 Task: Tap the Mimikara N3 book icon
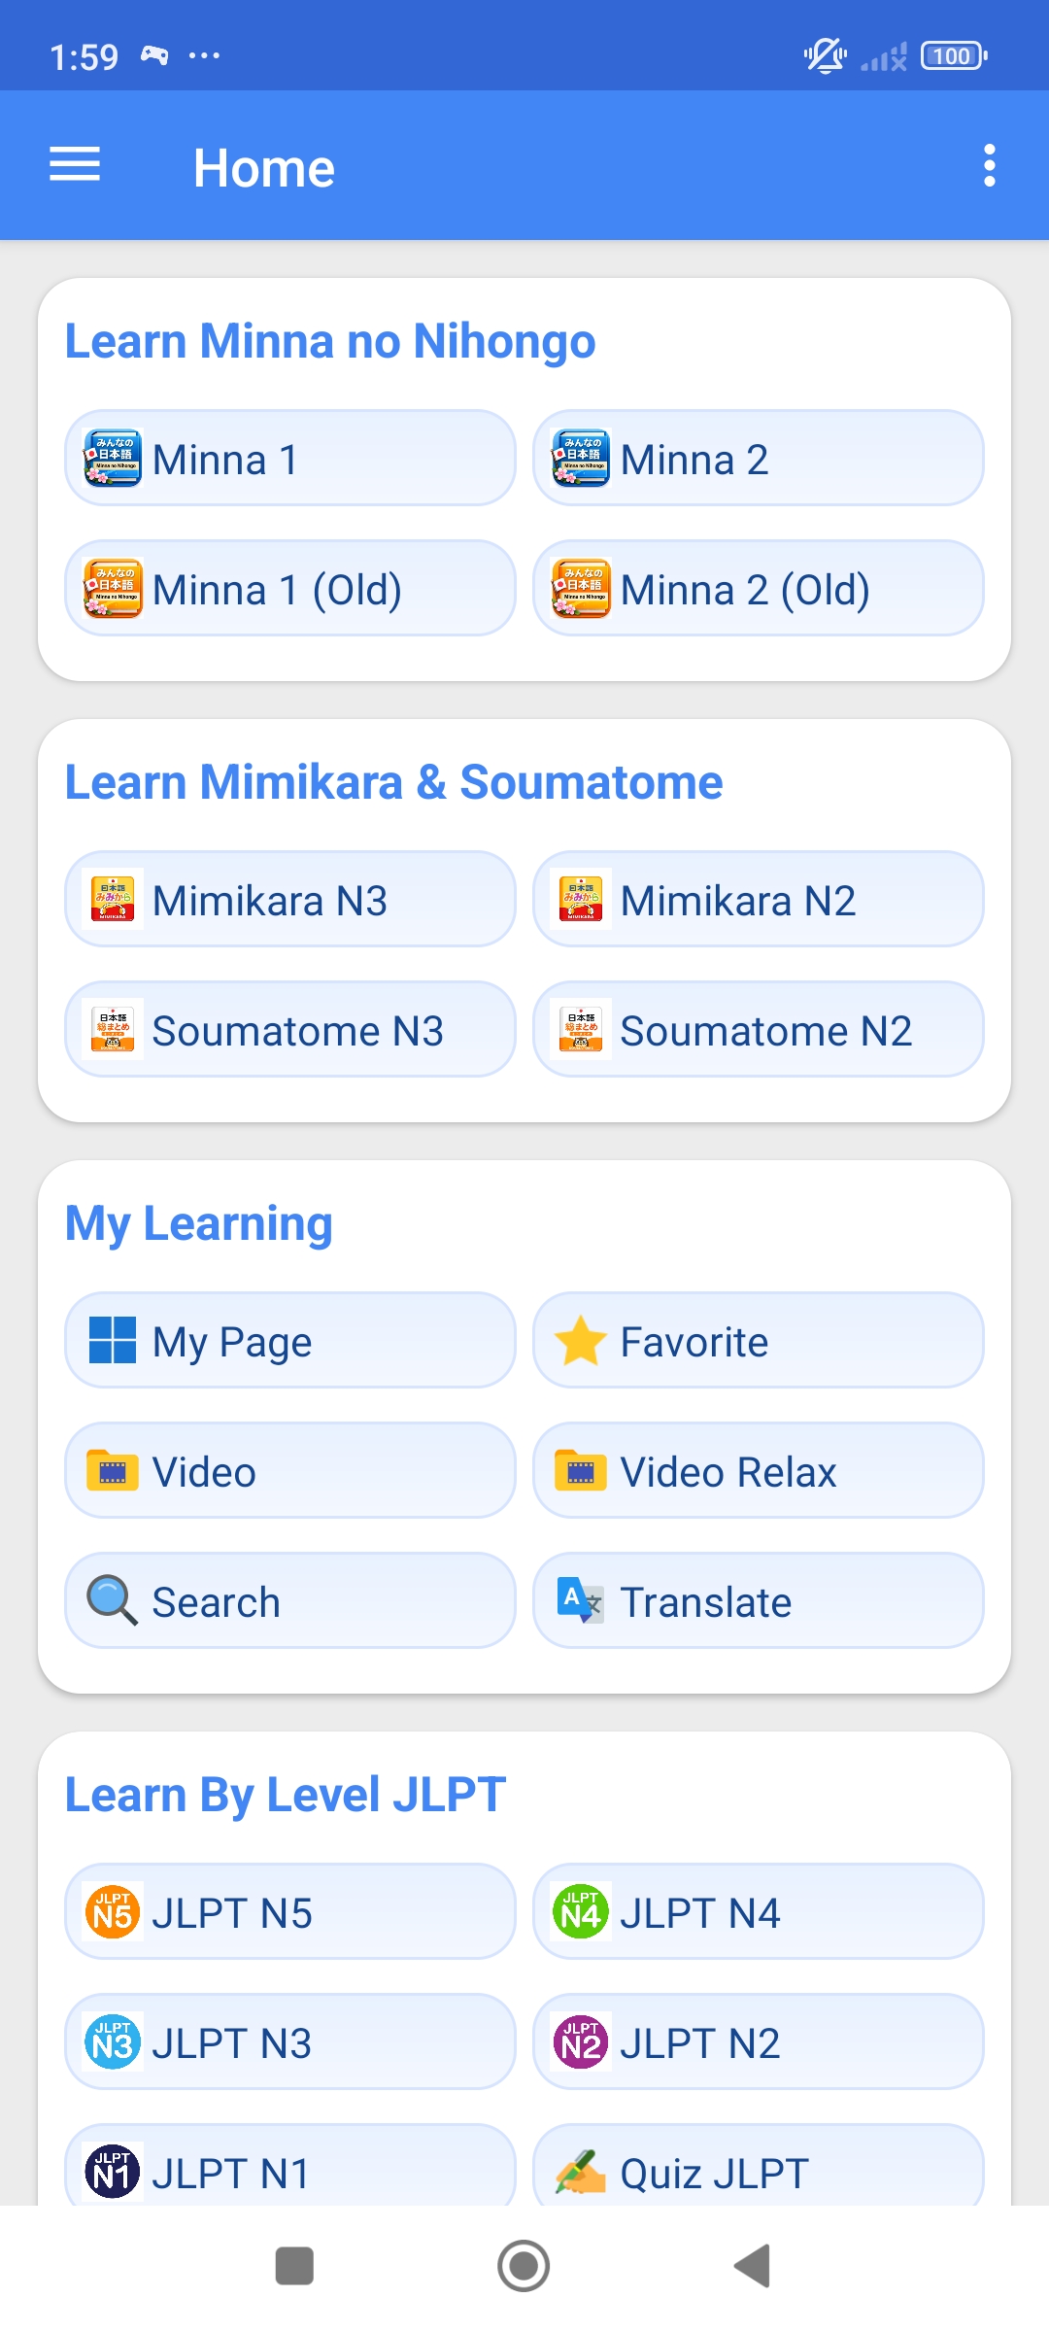pos(113,900)
